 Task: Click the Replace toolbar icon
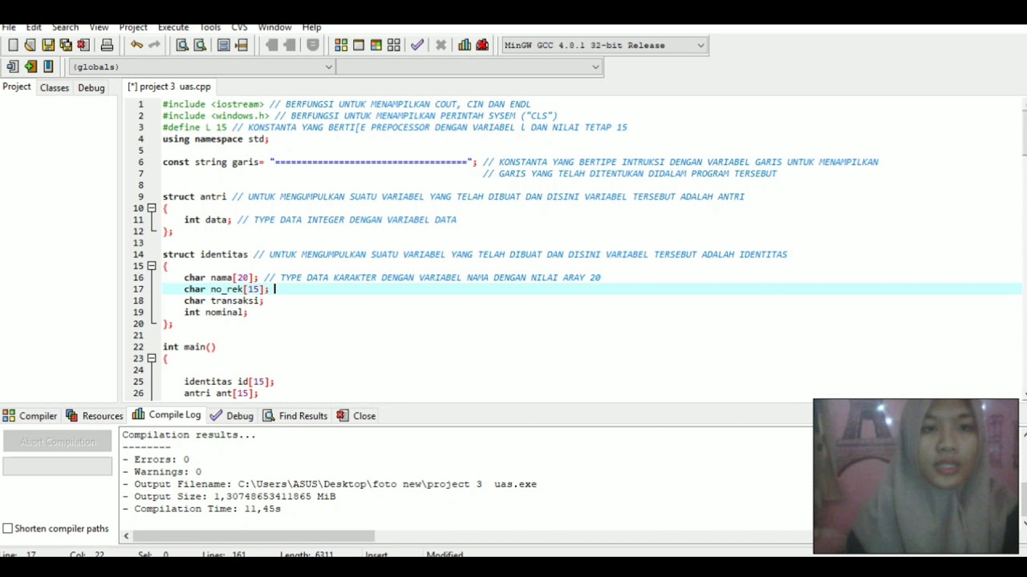[x=200, y=46]
